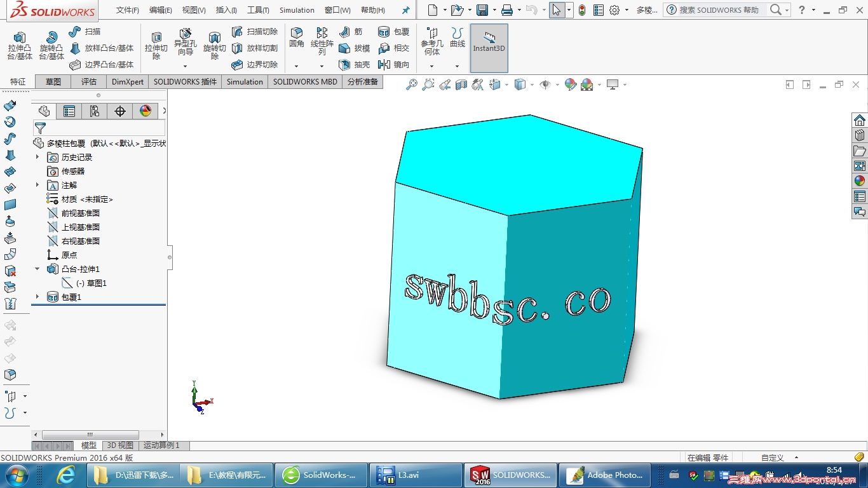Switch to the 草图 ribbon tab
The width and height of the screenshot is (868, 488).
pos(53,81)
